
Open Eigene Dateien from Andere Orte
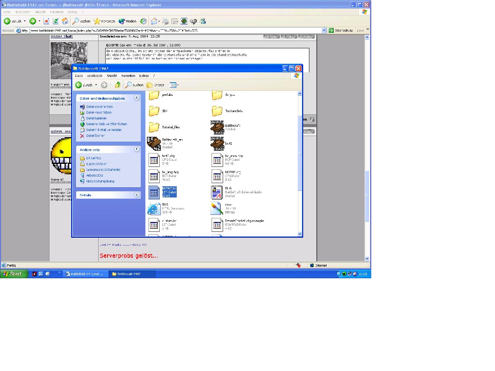coord(97,164)
